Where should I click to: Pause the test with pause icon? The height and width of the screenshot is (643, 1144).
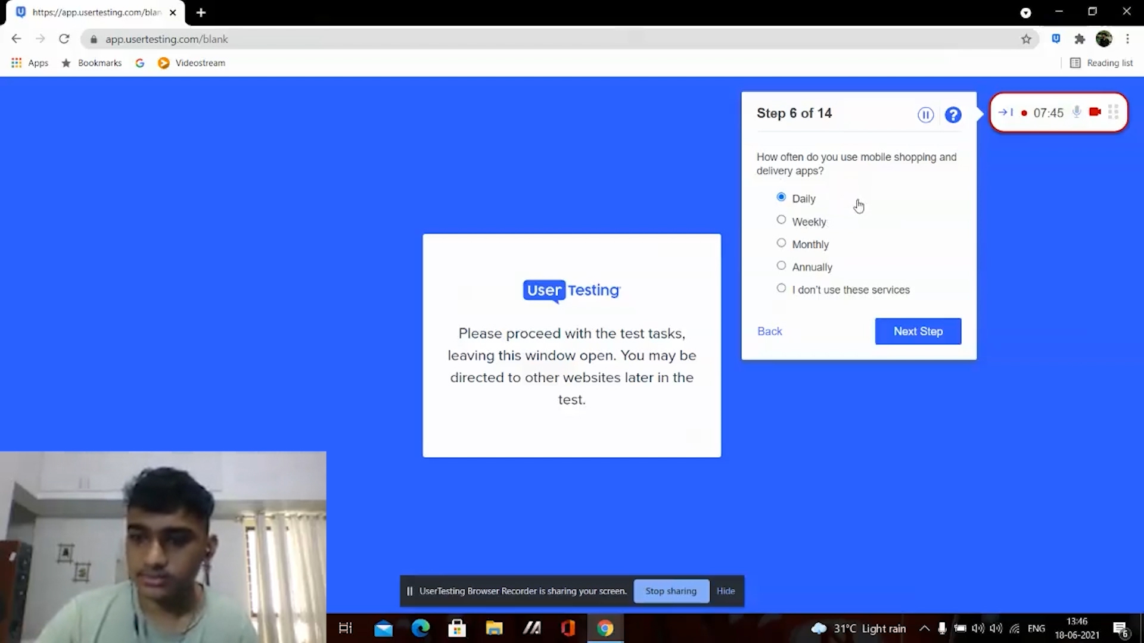point(925,115)
